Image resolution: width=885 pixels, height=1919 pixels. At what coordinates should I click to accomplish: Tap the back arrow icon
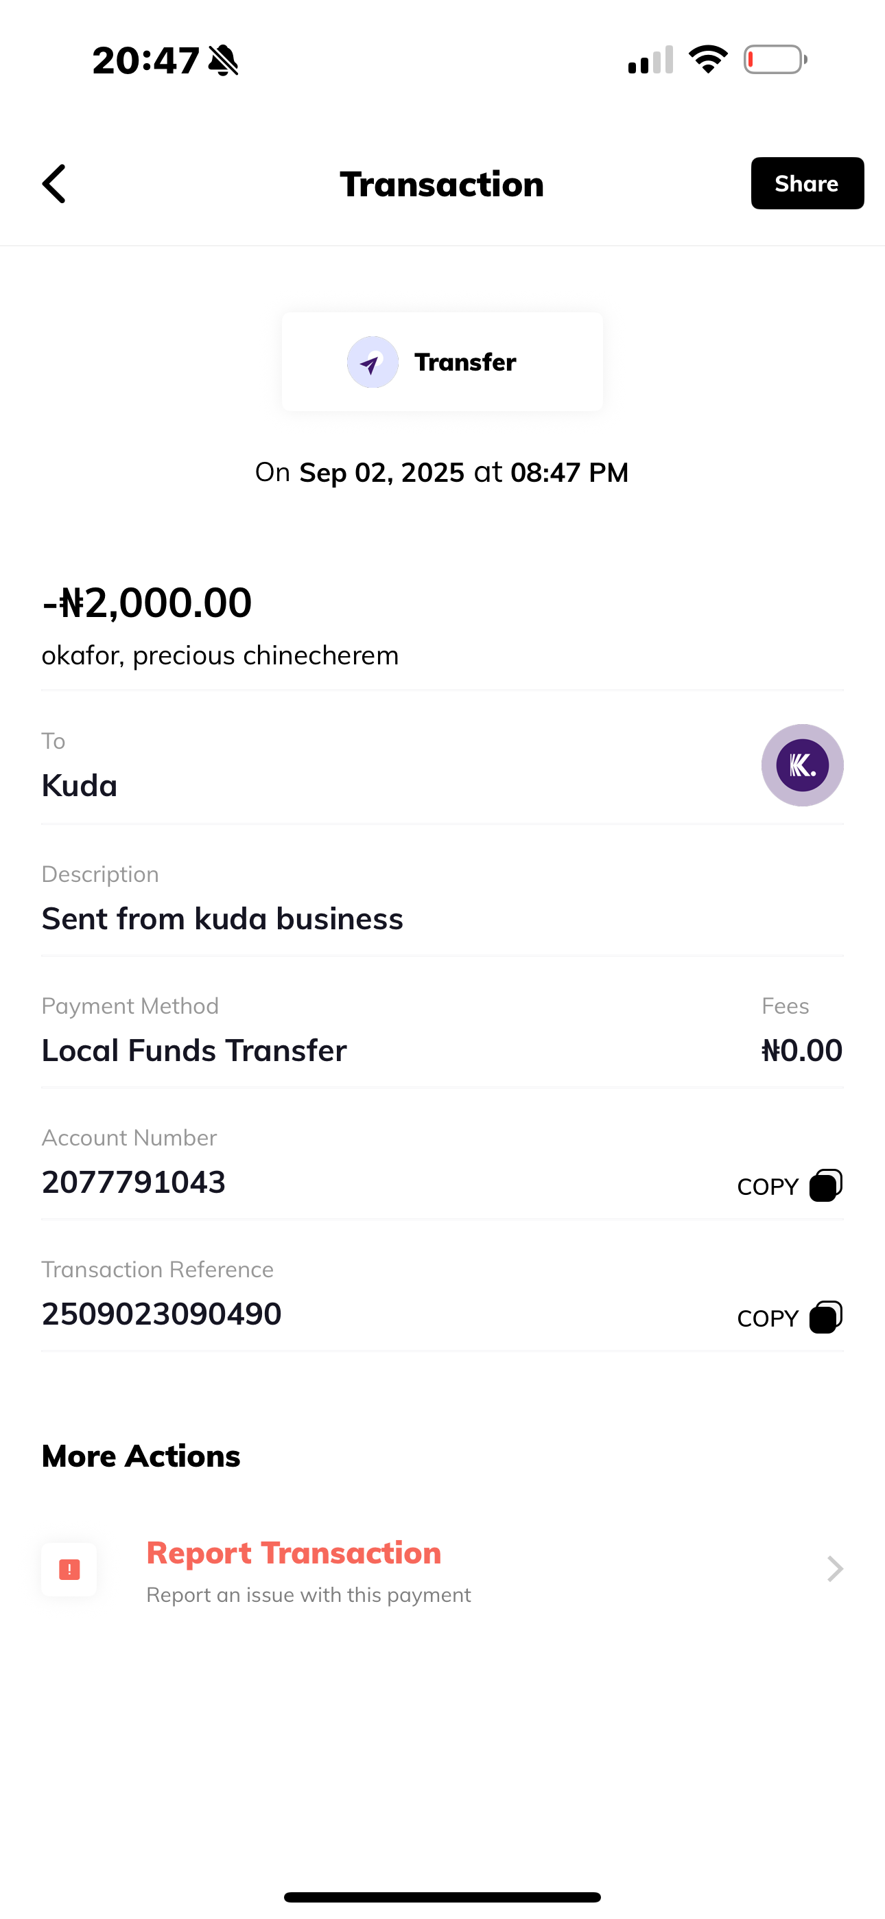(54, 184)
